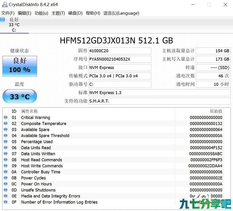Open the 文件(F) menu
This screenshot has height=211, width=233.
click(8, 13)
